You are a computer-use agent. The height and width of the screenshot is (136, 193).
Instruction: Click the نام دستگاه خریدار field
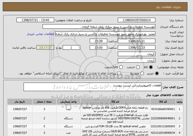[x=99, y=27]
